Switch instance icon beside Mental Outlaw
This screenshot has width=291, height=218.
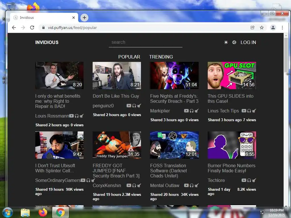[196, 186]
